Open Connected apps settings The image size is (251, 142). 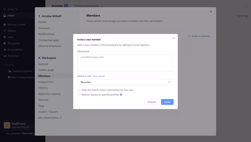(49, 40)
